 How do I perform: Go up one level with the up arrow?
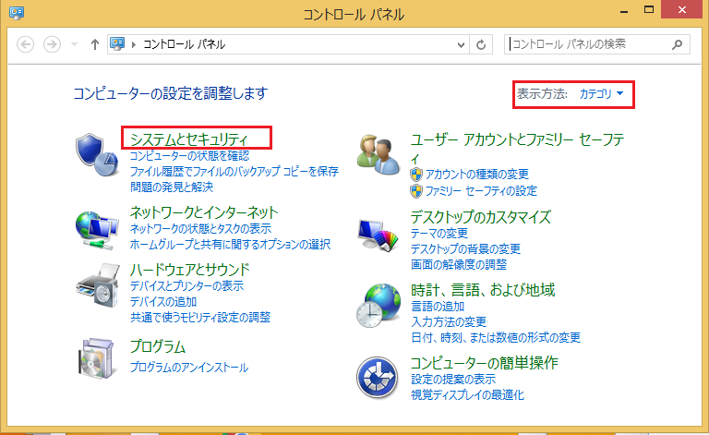click(x=94, y=44)
